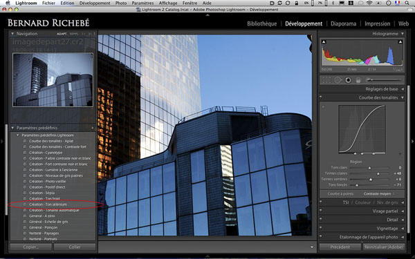415x259 pixels.
Task: Click the Précédent button
Action: coord(340,247)
